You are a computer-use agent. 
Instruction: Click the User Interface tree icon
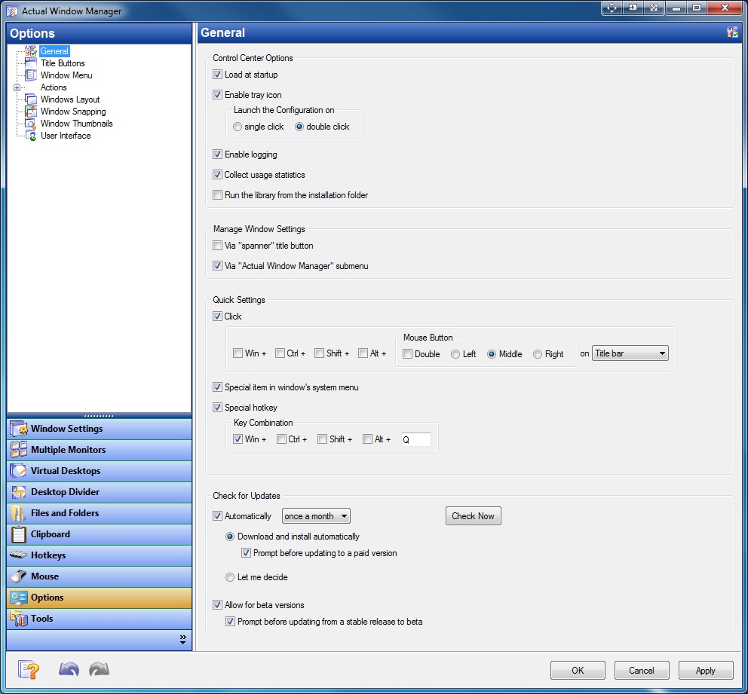coord(31,136)
